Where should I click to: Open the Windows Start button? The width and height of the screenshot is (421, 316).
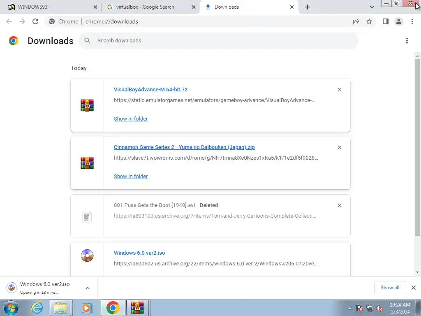(11, 308)
